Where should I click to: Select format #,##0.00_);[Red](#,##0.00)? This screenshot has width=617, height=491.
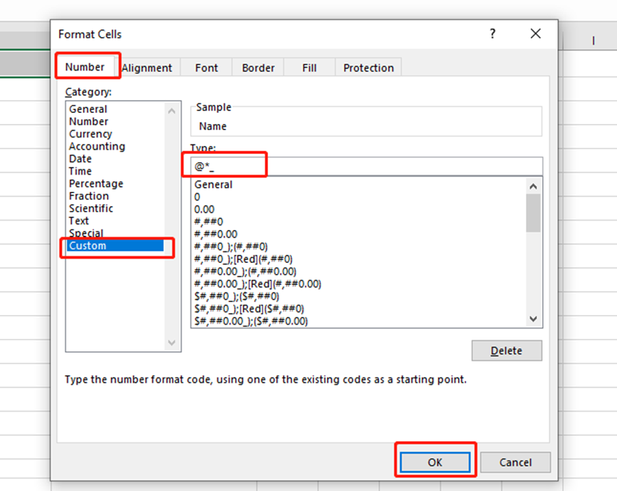[258, 284]
